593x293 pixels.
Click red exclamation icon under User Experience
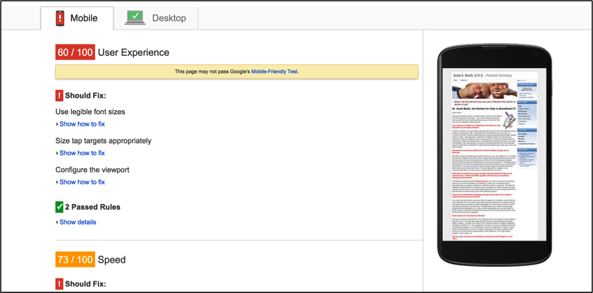60,96
